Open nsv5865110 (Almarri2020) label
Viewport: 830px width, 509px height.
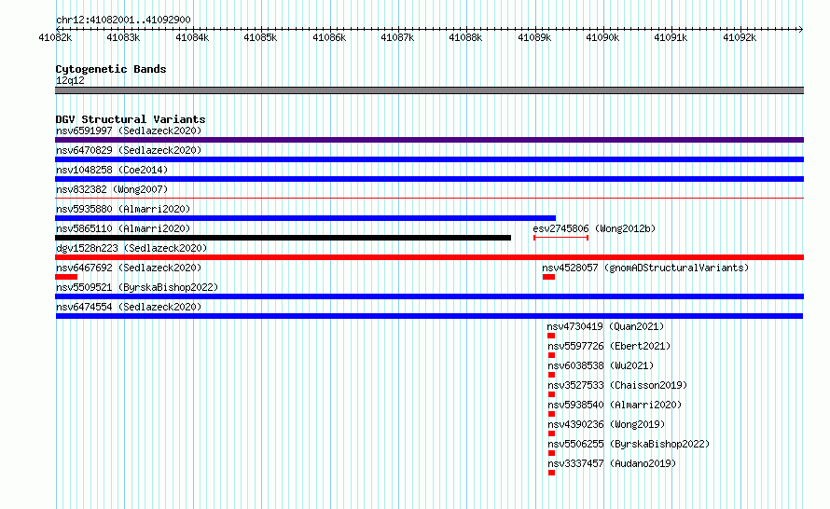[123, 228]
